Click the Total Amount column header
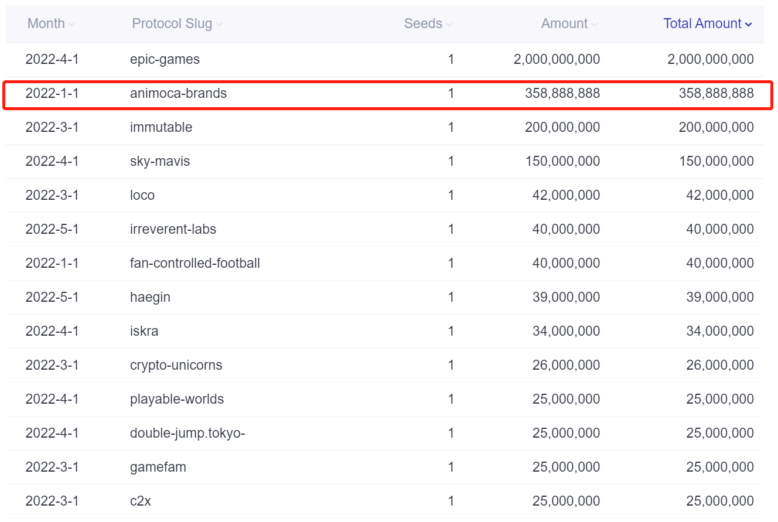The width and height of the screenshot is (778, 522). pyautogui.click(x=703, y=23)
